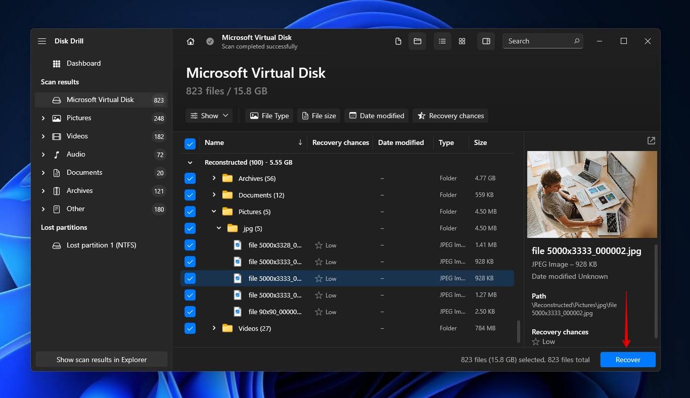This screenshot has width=690, height=398.
Task: Click the Other category icon in sidebar
Action: (x=57, y=209)
